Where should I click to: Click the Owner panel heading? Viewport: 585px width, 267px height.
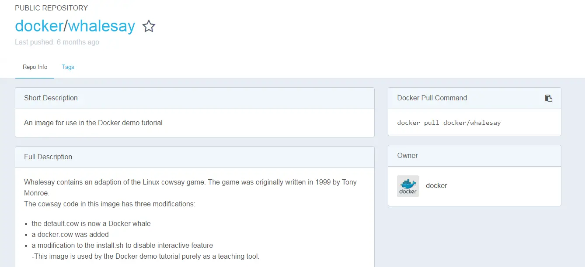pyautogui.click(x=407, y=156)
